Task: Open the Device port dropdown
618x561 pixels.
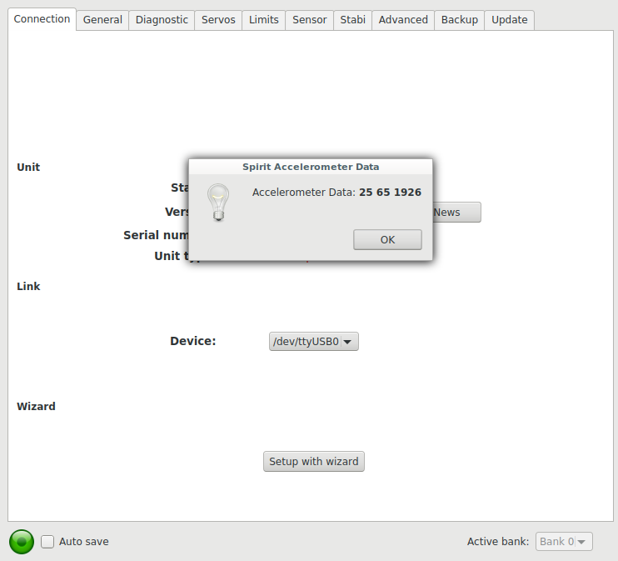Action: 313,341
